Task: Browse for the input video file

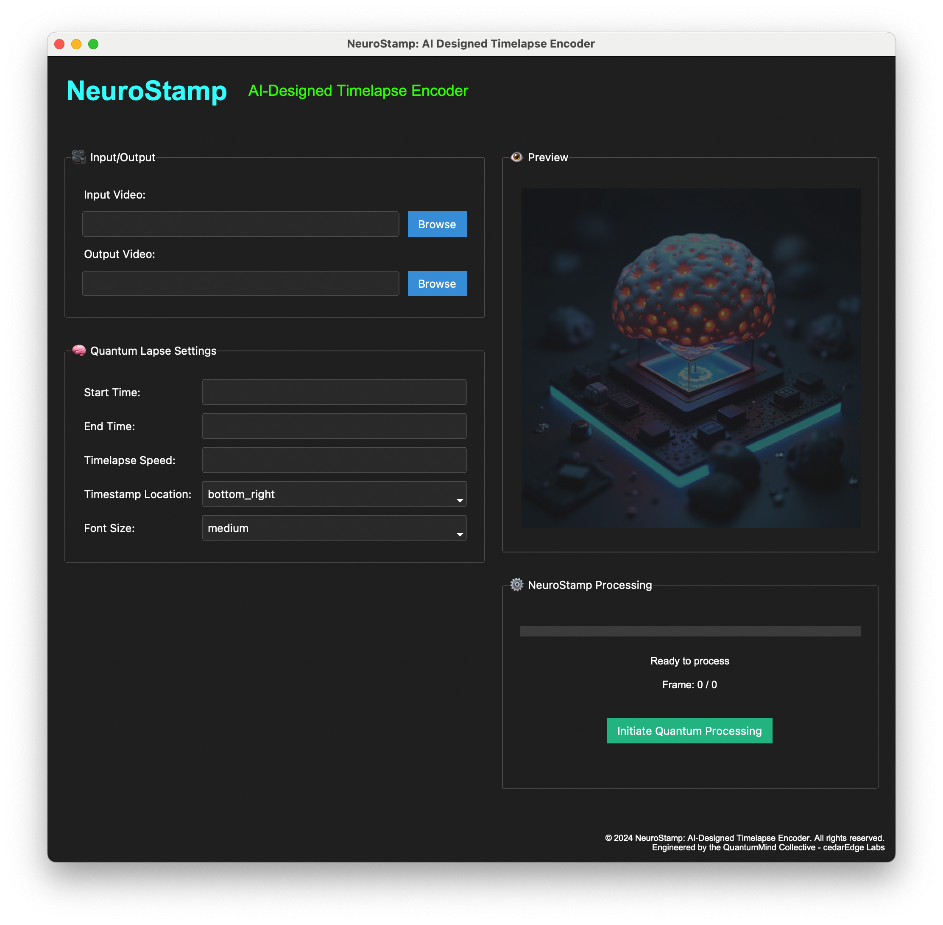Action: [437, 224]
